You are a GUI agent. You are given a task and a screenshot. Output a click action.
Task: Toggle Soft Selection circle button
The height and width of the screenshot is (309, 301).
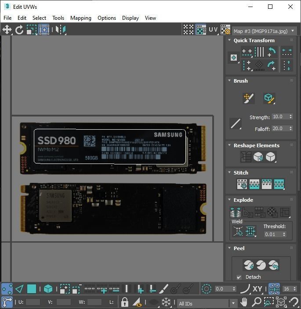[207, 289]
